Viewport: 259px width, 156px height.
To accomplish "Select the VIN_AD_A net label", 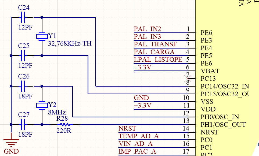I will 136,144.
